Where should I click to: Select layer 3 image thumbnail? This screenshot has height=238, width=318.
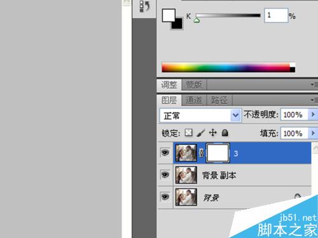click(x=186, y=153)
